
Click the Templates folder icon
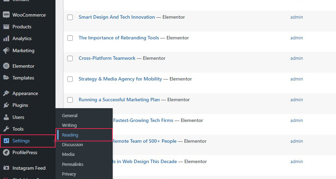pyautogui.click(x=6, y=78)
